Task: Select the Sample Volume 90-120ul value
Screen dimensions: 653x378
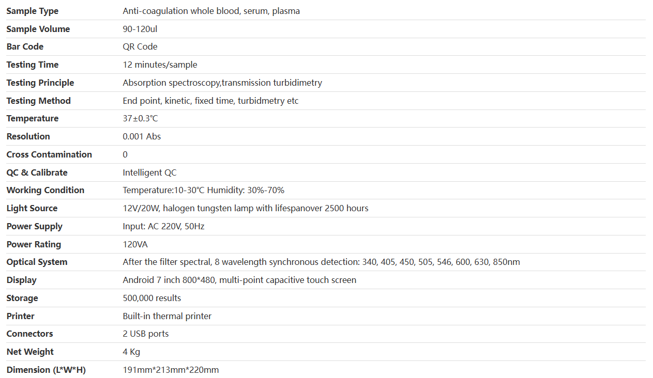Action: point(140,29)
